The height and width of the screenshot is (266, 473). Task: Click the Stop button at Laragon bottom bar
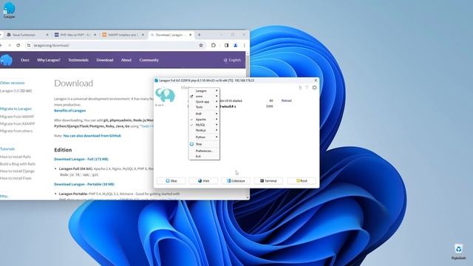(x=171, y=180)
